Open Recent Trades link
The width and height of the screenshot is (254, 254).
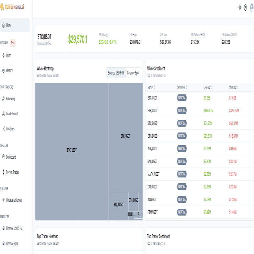[13, 172]
